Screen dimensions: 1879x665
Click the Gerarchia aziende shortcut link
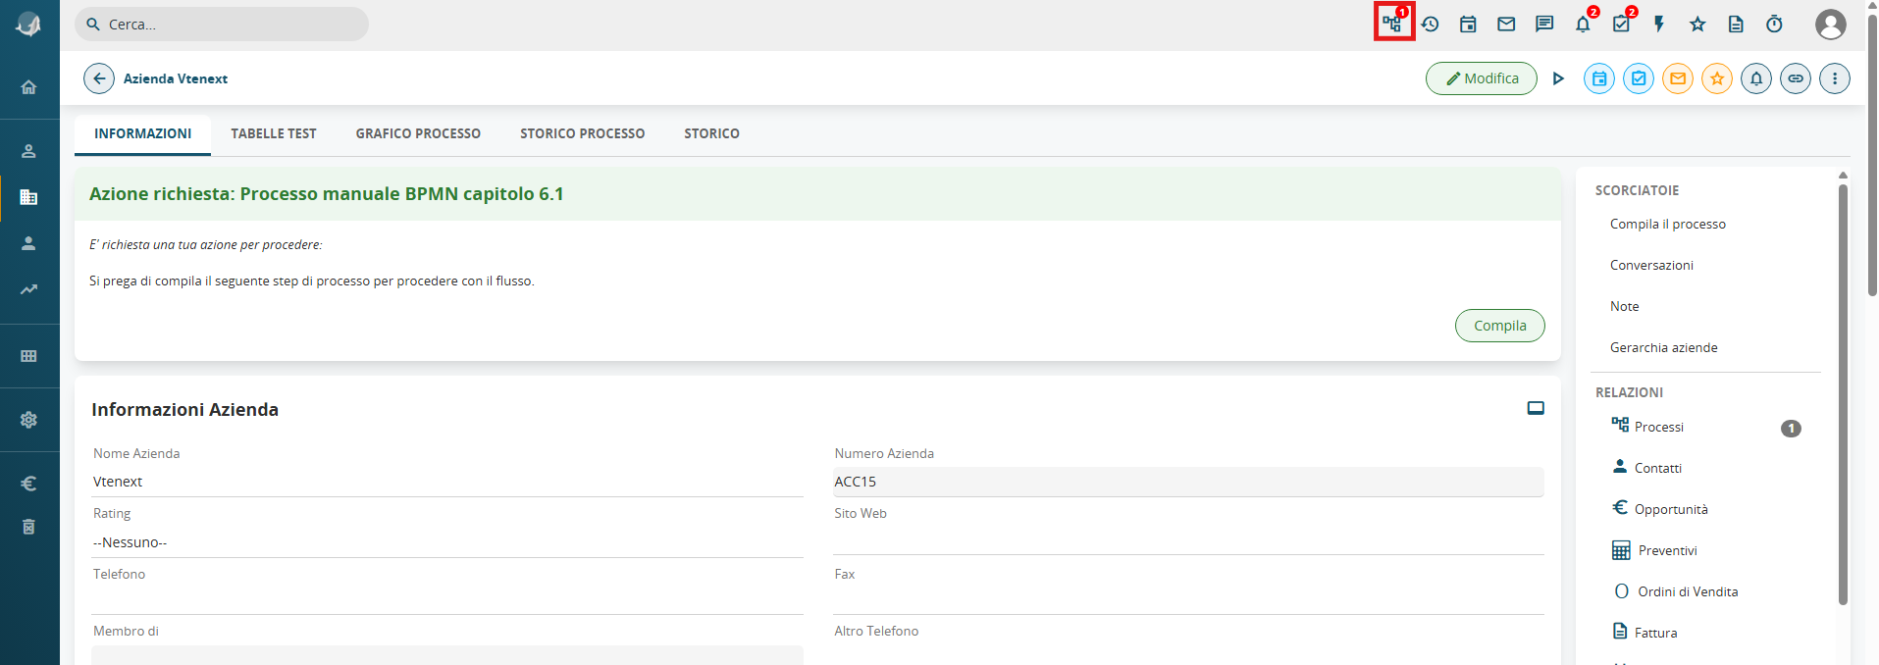(1663, 347)
